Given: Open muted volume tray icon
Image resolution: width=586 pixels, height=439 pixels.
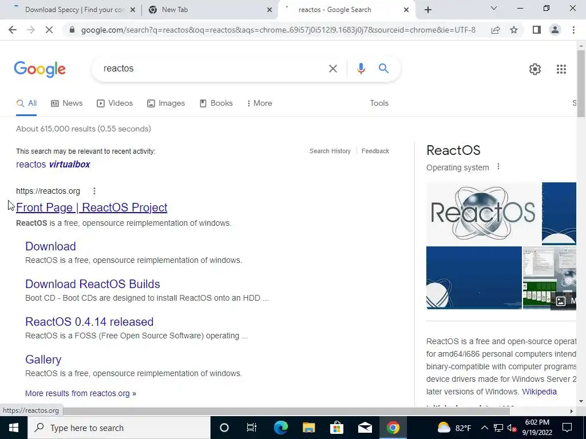Looking at the screenshot, I should [512, 428].
